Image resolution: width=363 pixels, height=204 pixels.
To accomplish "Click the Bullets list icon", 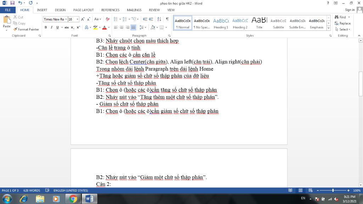I will click(116, 19).
